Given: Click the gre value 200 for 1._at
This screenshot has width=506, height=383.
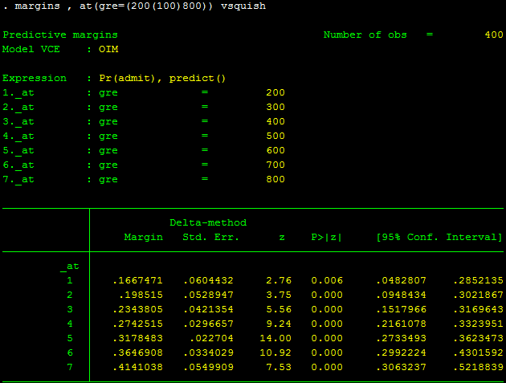Looking at the screenshot, I should click(275, 92).
